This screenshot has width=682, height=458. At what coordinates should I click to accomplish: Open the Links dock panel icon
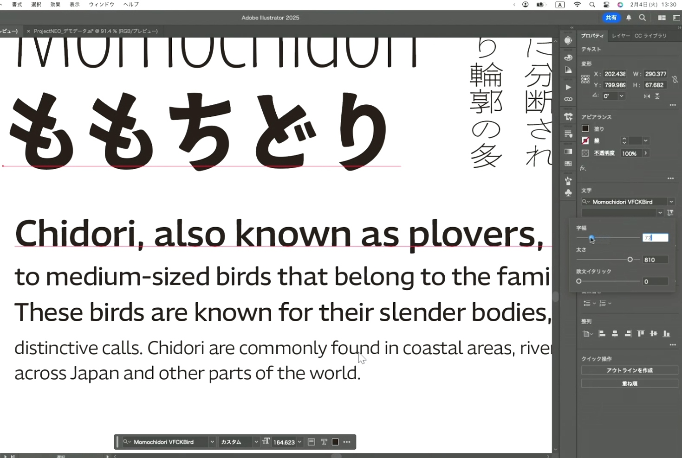(x=568, y=99)
